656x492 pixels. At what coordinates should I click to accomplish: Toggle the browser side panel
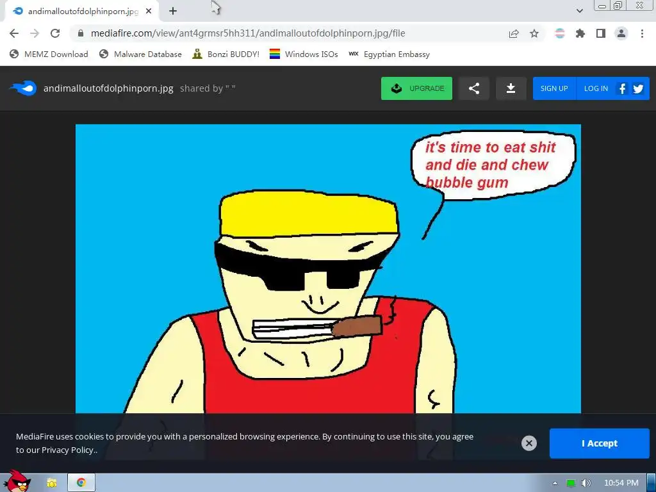[x=601, y=33]
